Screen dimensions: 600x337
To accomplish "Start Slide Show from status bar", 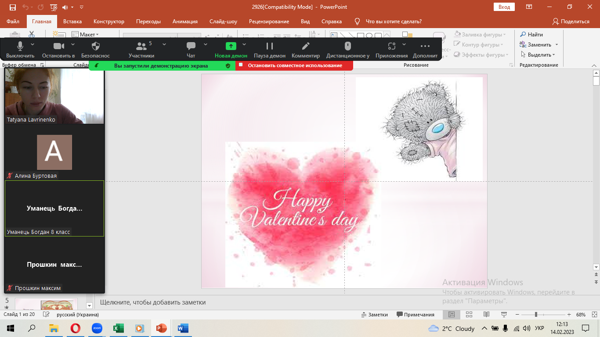I will 503,315.
